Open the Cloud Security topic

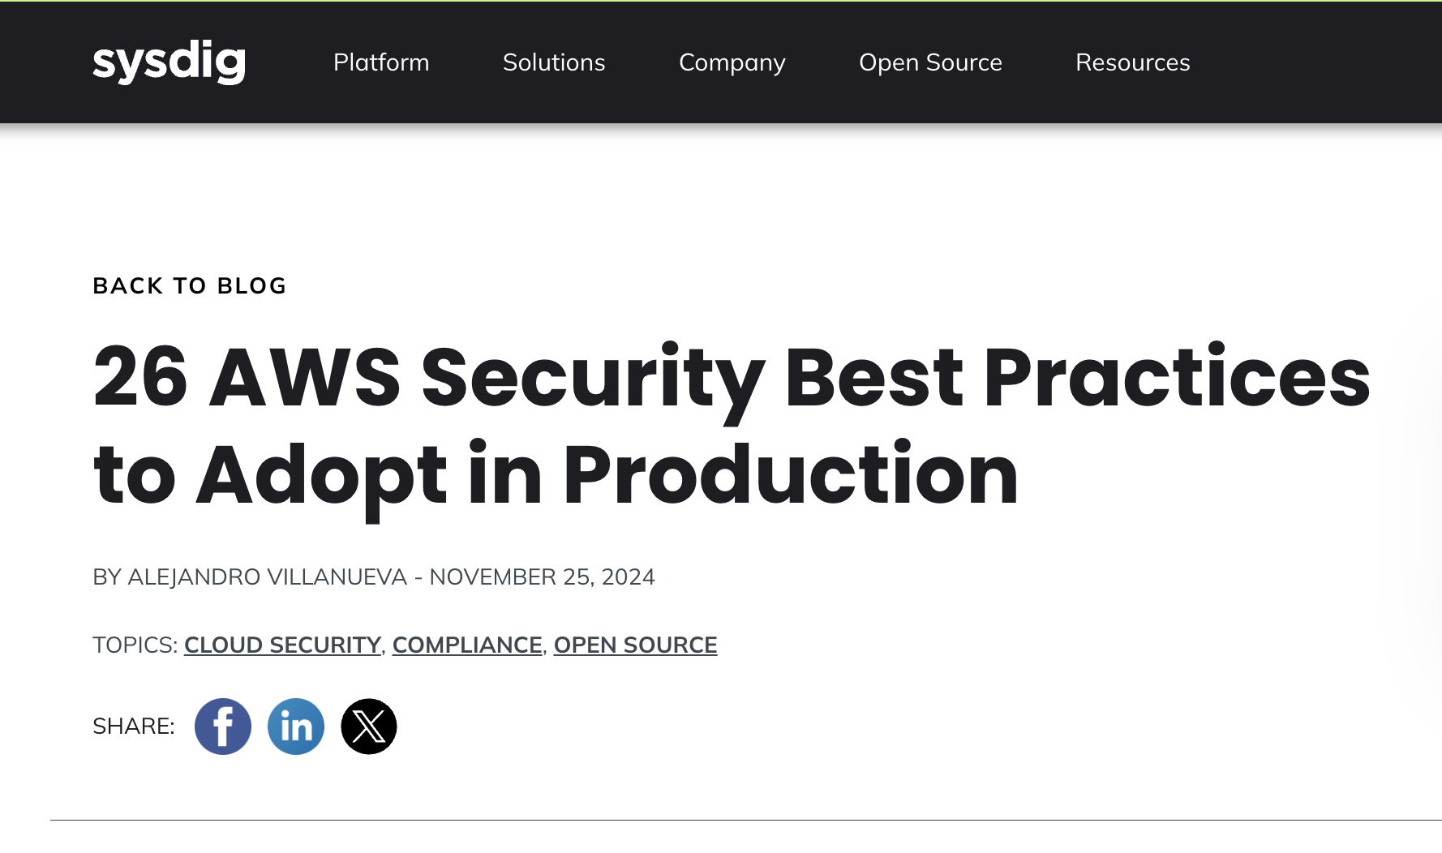click(282, 645)
